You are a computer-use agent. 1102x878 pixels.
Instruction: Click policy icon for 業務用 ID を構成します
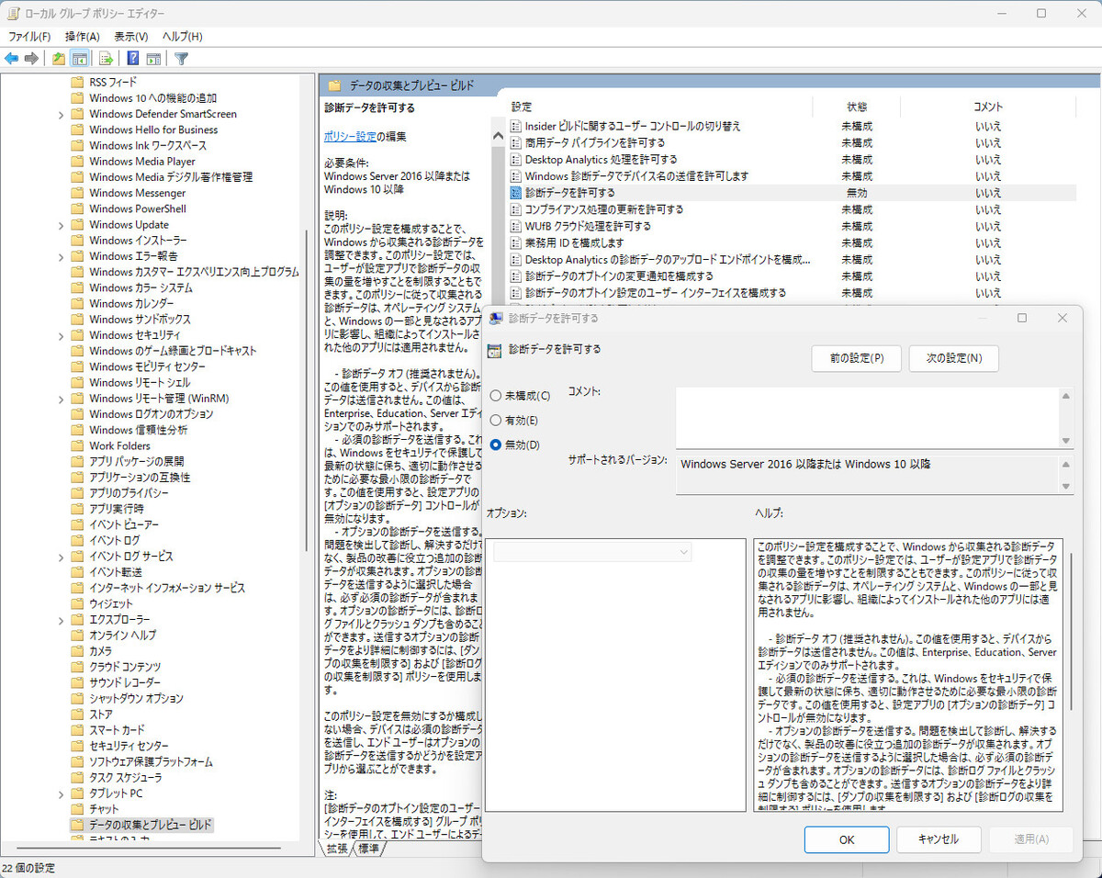(516, 242)
